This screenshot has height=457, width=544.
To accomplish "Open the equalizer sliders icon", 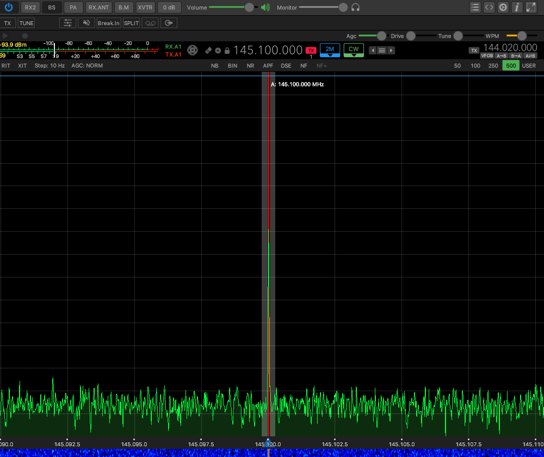I will click(x=67, y=23).
